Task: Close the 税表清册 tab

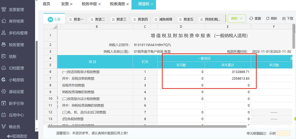Action: [x=127, y=4]
